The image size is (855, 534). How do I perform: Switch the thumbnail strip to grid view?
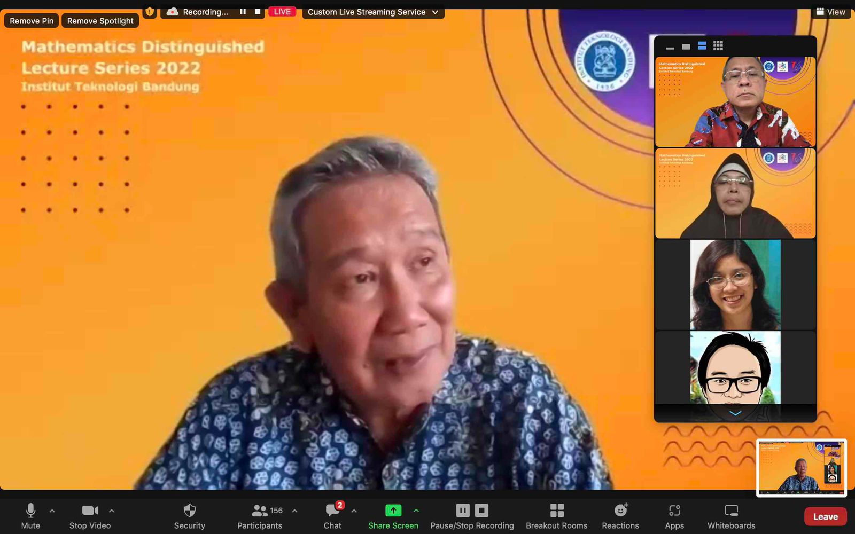click(719, 46)
